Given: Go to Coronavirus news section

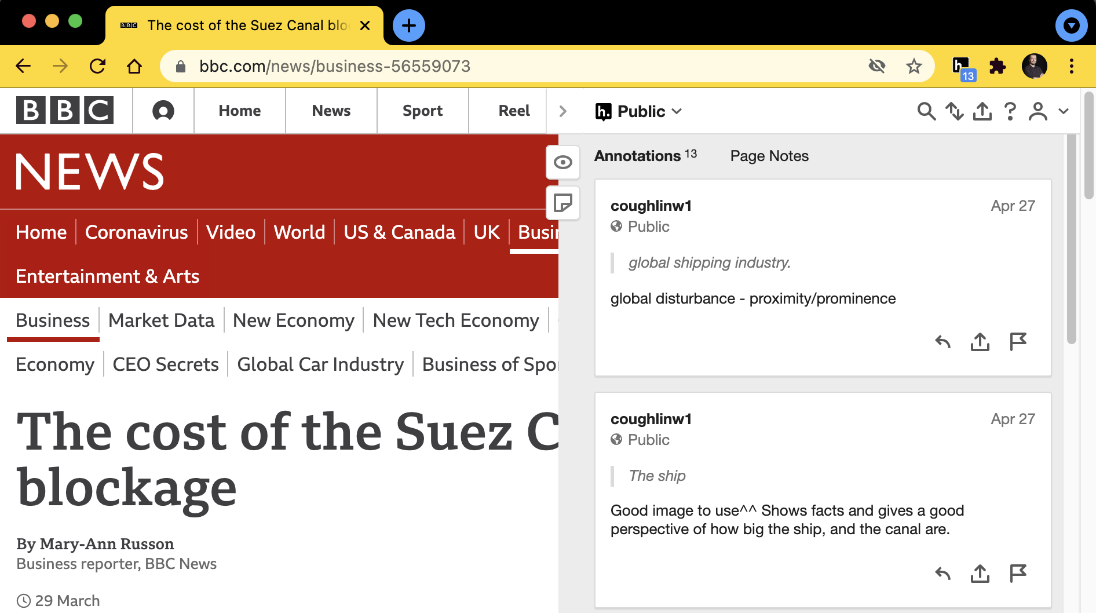Looking at the screenshot, I should point(137,232).
